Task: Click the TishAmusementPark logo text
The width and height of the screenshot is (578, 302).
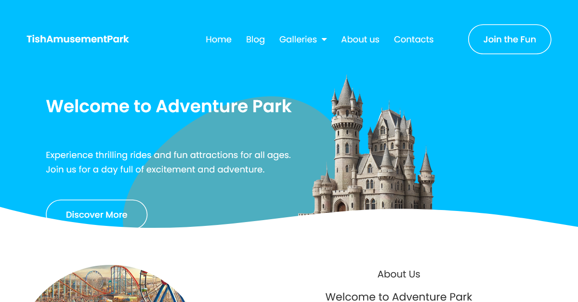Action: pyautogui.click(x=78, y=39)
